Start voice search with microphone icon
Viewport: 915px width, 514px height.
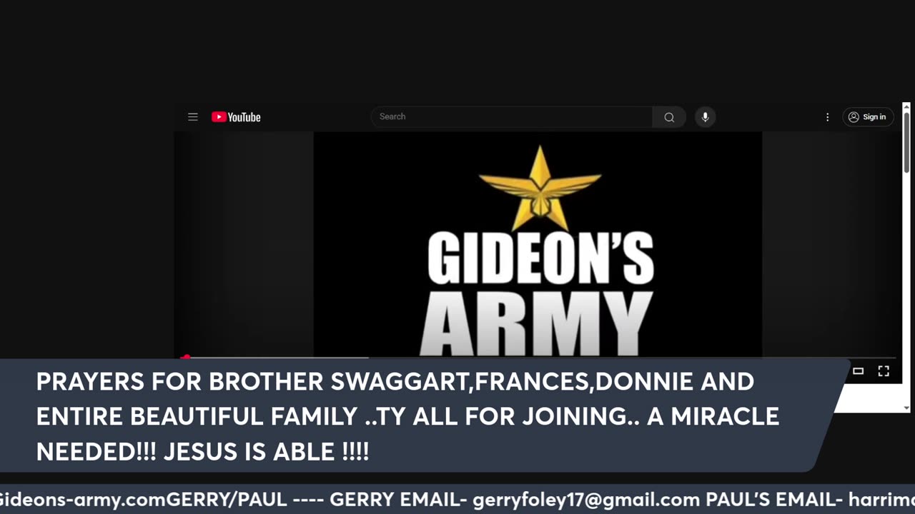tap(705, 117)
